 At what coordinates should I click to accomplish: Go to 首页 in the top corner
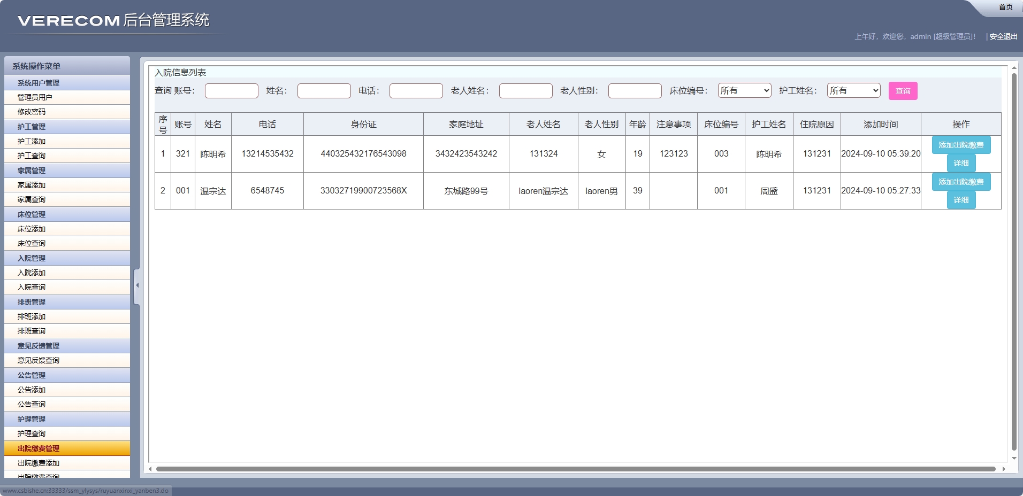click(x=1005, y=7)
